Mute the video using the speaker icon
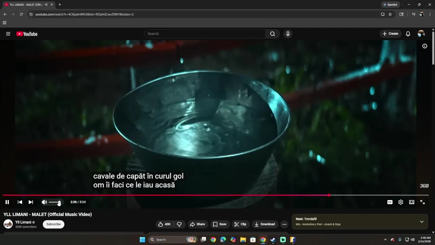The image size is (435, 245). [x=44, y=202]
